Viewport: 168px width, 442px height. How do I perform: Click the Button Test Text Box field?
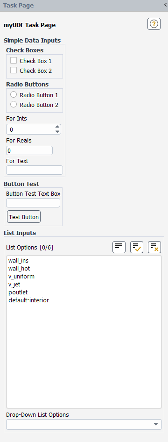(33, 203)
